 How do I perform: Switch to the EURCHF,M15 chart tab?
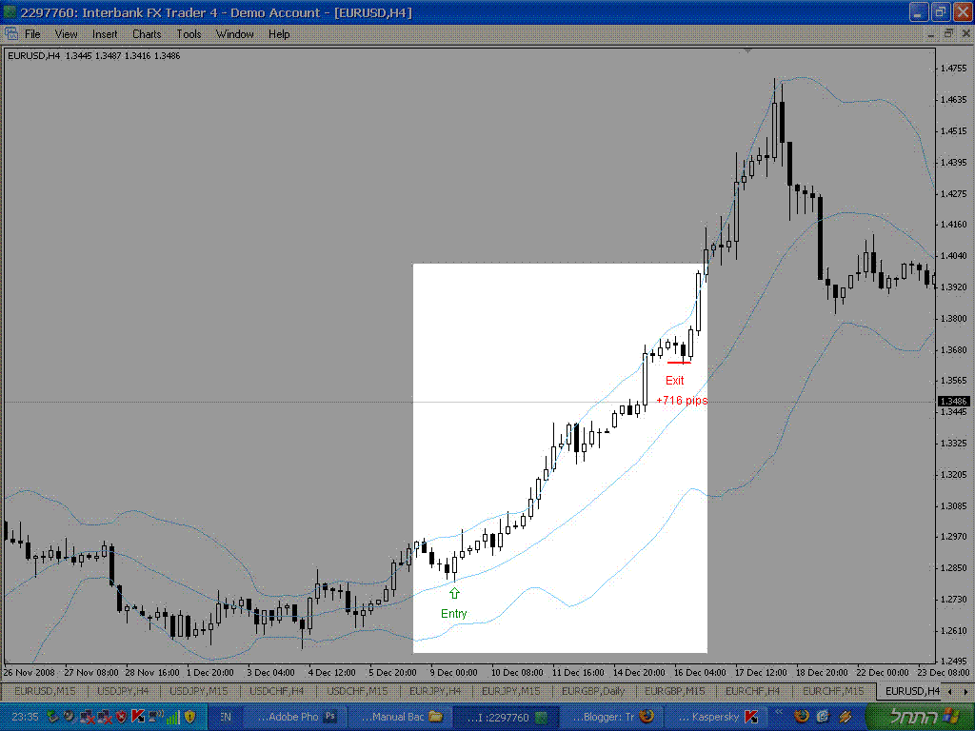click(x=833, y=691)
